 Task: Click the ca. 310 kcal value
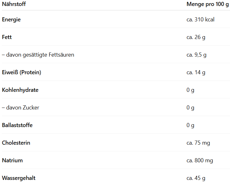(200, 20)
